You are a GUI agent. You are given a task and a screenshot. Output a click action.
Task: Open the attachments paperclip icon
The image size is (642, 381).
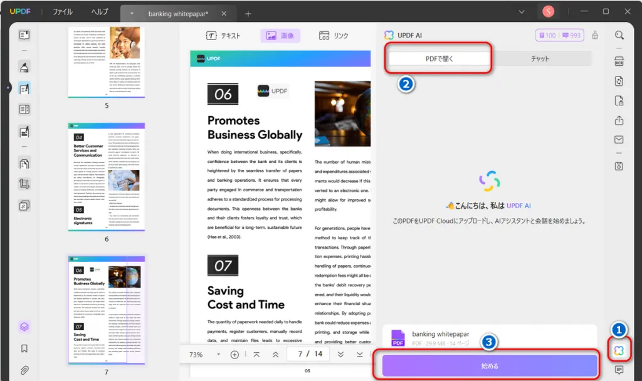point(24,370)
